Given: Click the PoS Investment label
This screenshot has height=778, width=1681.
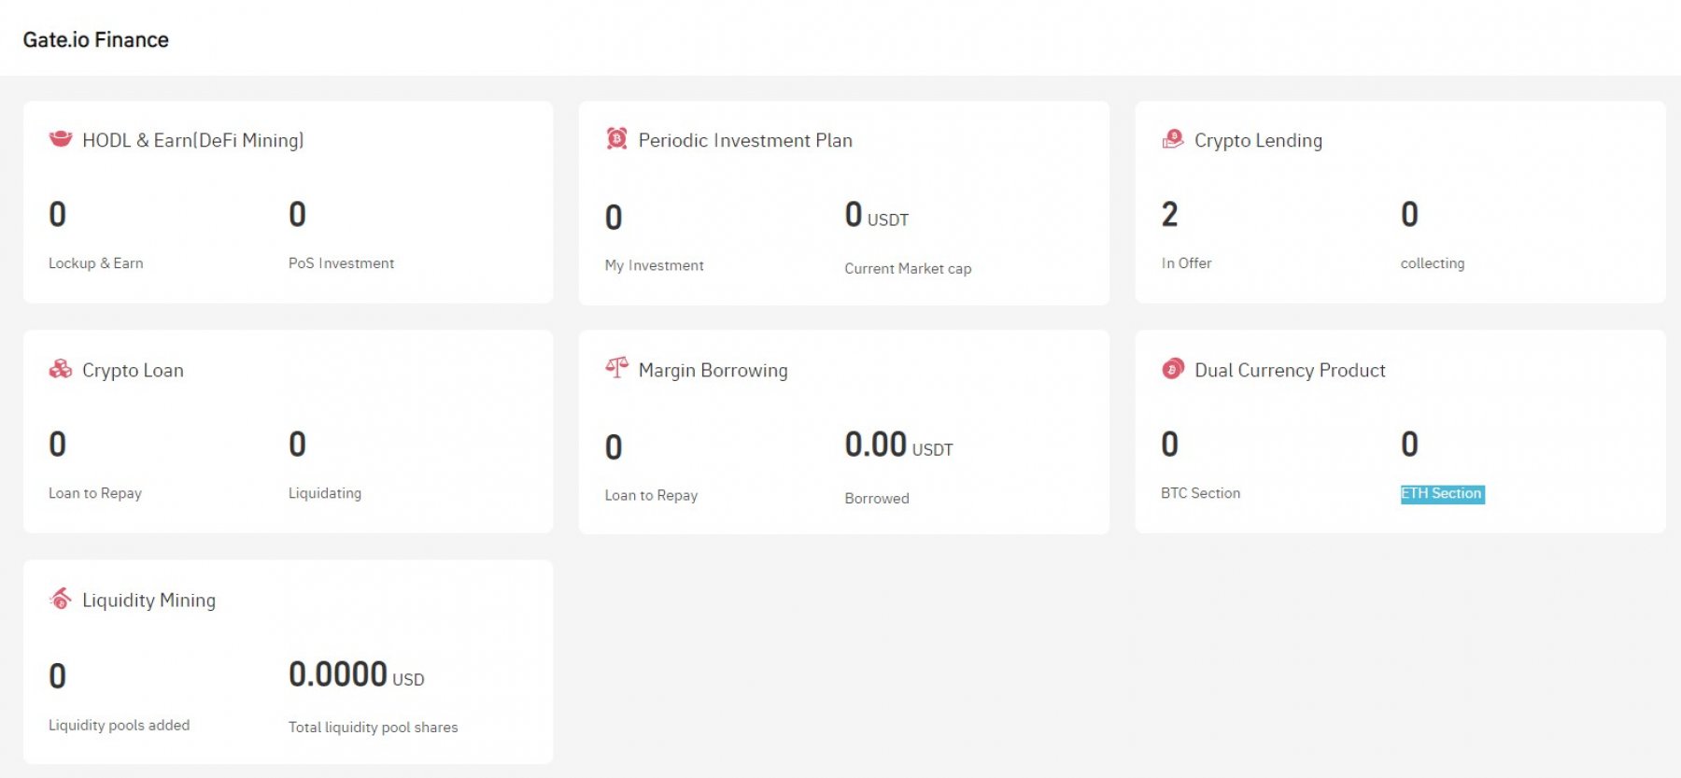Looking at the screenshot, I should coord(341,263).
